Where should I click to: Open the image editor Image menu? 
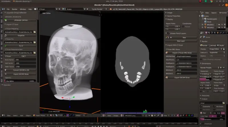pyautogui.click(x=116, y=116)
